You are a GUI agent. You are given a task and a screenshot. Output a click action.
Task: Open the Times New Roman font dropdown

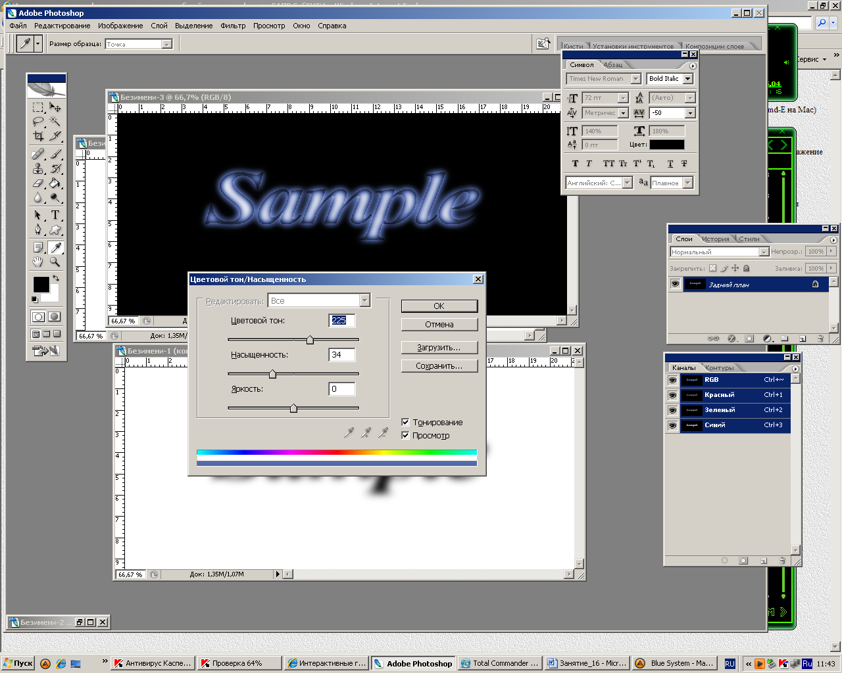(x=635, y=79)
